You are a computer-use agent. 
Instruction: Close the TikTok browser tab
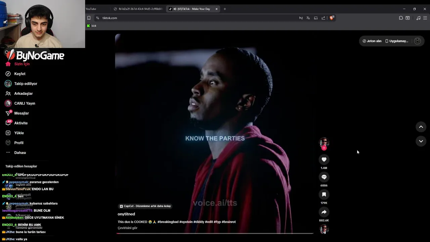216,9
